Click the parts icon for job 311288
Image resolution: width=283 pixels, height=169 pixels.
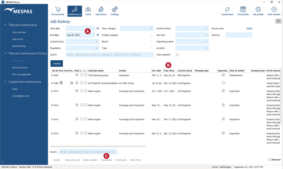(x=72, y=83)
